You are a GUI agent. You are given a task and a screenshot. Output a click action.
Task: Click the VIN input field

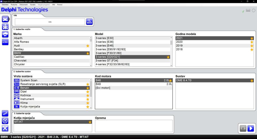pyautogui.click(x=50, y=22)
